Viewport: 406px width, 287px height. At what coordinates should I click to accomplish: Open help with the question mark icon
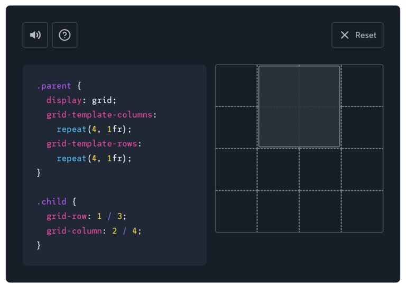point(64,35)
